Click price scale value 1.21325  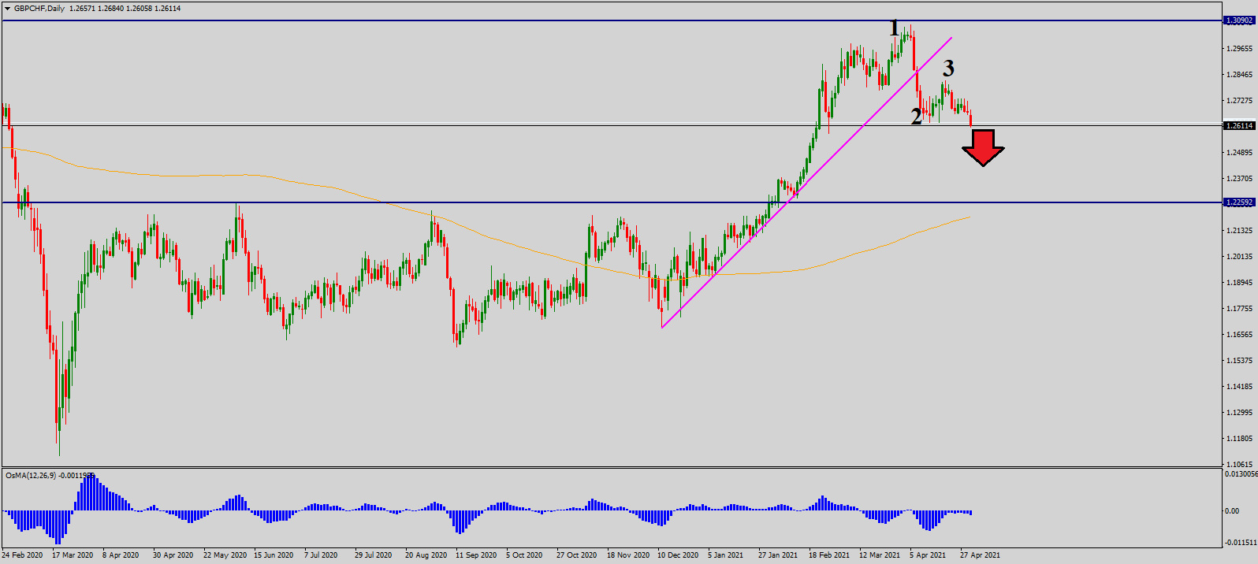coord(1240,231)
